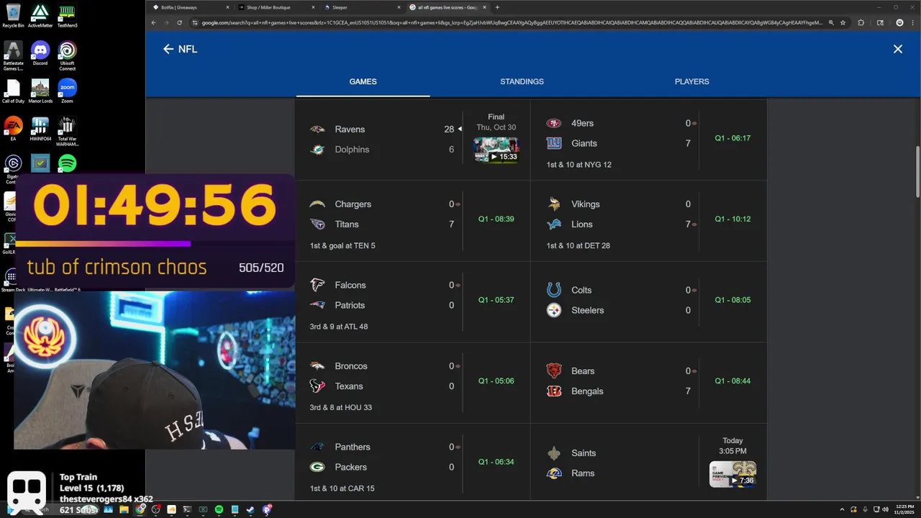Switch to the Players tab
921x518 pixels.
(691, 81)
